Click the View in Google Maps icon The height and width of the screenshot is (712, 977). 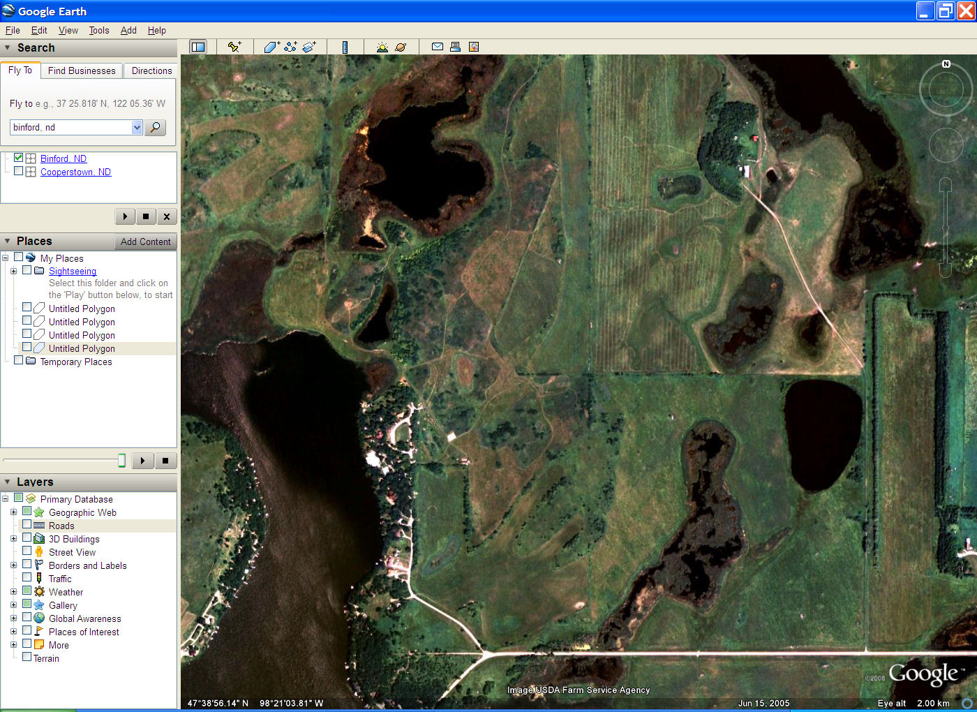click(x=474, y=47)
